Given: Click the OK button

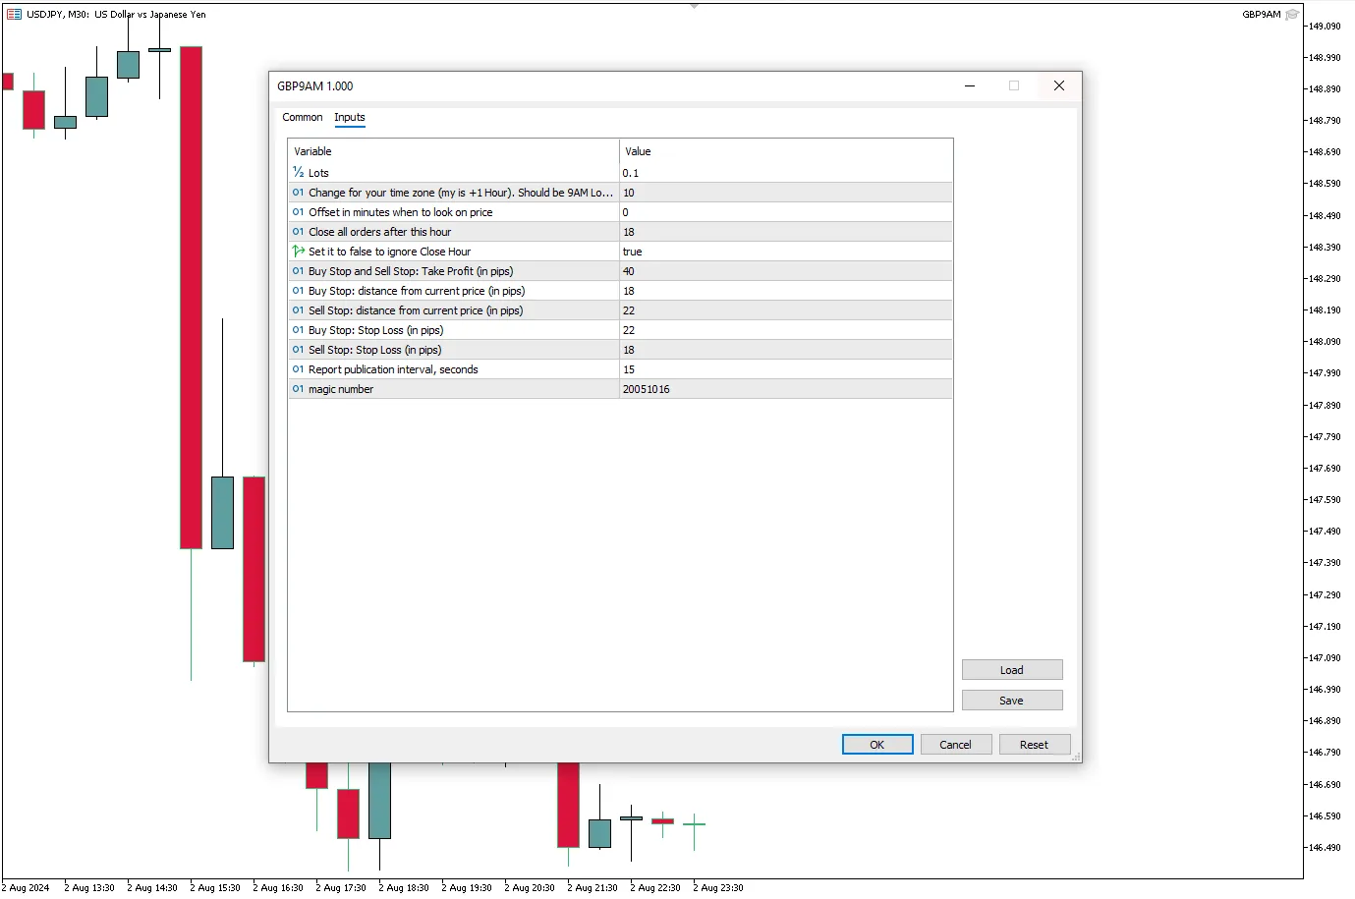Looking at the screenshot, I should 877,745.
